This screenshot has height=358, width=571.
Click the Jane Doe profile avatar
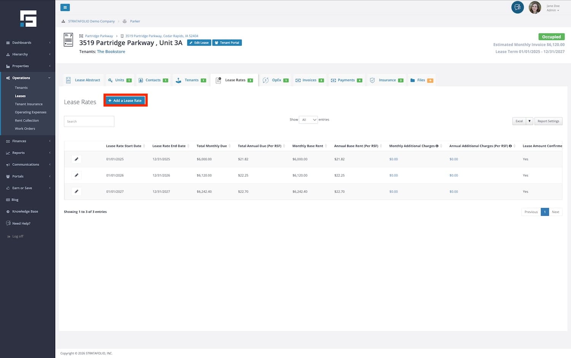coord(534,8)
